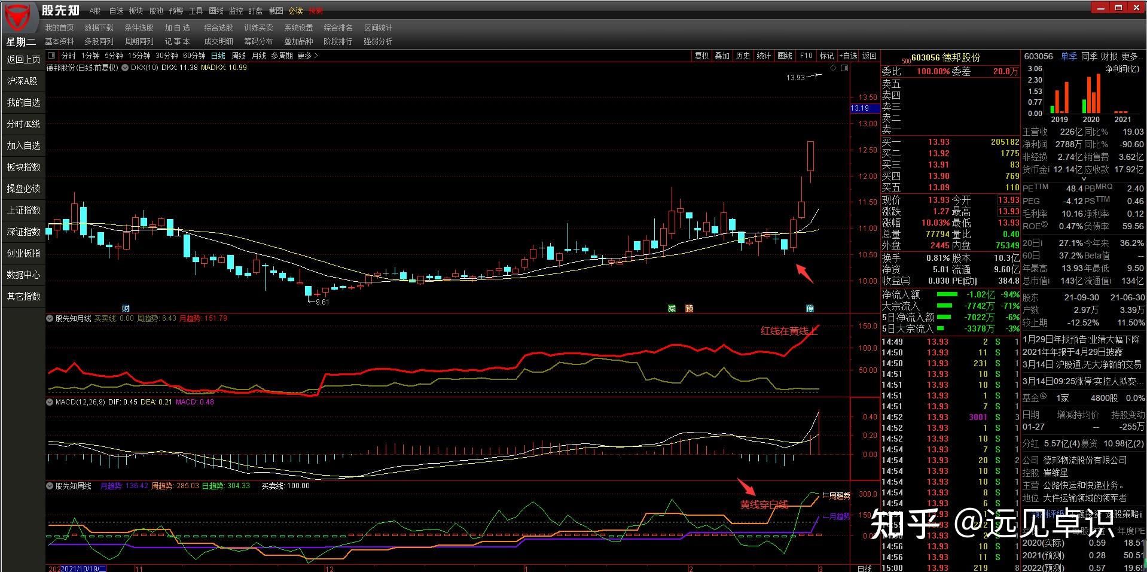Image resolution: width=1147 pixels, height=572 pixels.
Task: Open 数据中心 from the sidebar
Action: [x=23, y=275]
